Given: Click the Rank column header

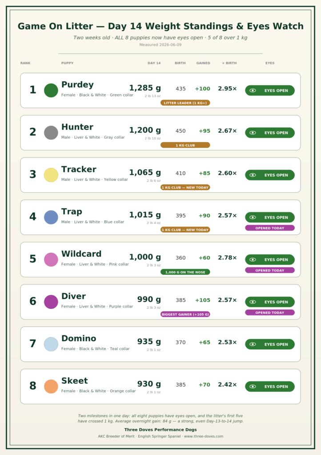Looking at the screenshot, I should (25, 63).
